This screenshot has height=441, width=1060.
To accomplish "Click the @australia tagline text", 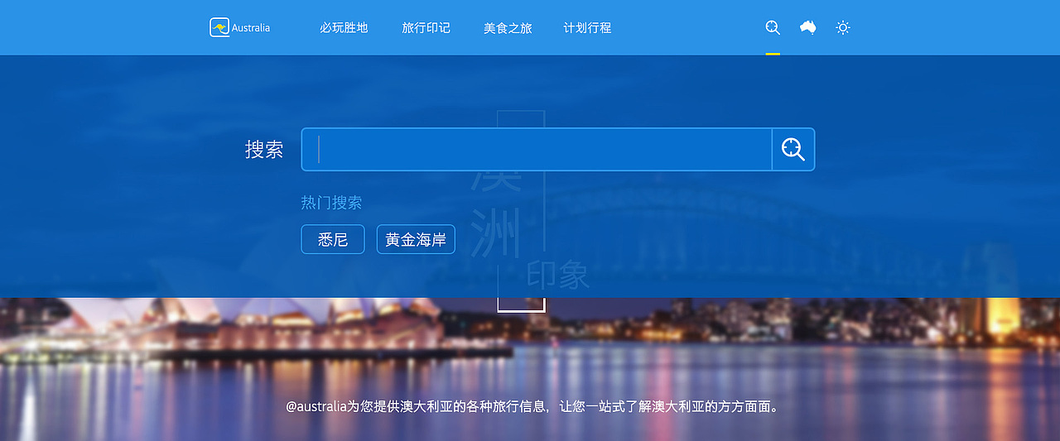I will (532, 407).
